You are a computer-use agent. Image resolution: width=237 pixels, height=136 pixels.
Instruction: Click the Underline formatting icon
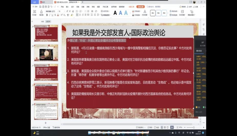52,15
